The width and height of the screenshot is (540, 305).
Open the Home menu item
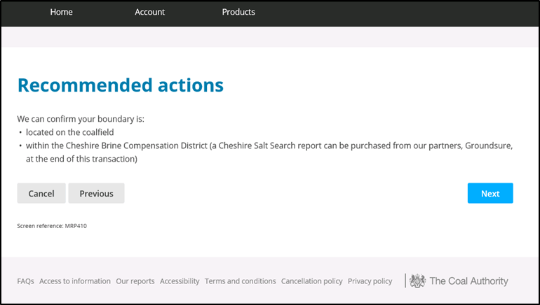(x=61, y=12)
